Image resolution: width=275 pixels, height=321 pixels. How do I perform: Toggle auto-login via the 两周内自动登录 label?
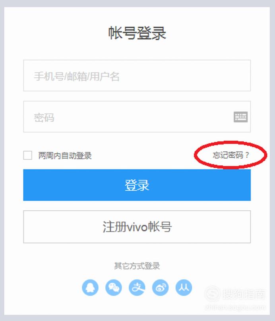coord(65,156)
